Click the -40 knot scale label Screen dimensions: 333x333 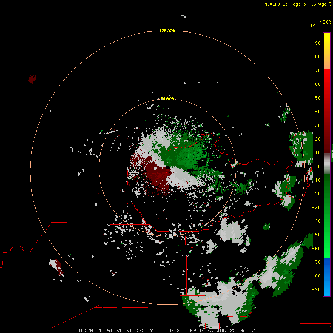click(x=316, y=221)
